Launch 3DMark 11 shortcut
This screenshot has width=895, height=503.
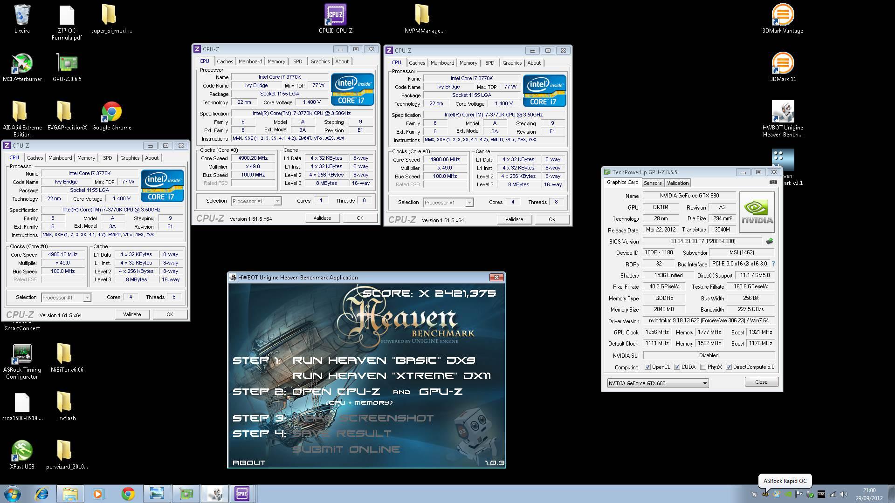pyautogui.click(x=783, y=67)
